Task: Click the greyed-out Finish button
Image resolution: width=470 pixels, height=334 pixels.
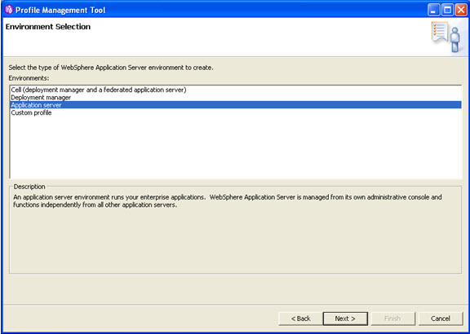Action: tap(392, 319)
